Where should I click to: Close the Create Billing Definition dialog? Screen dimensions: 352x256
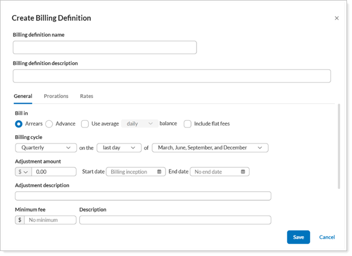pos(337,18)
